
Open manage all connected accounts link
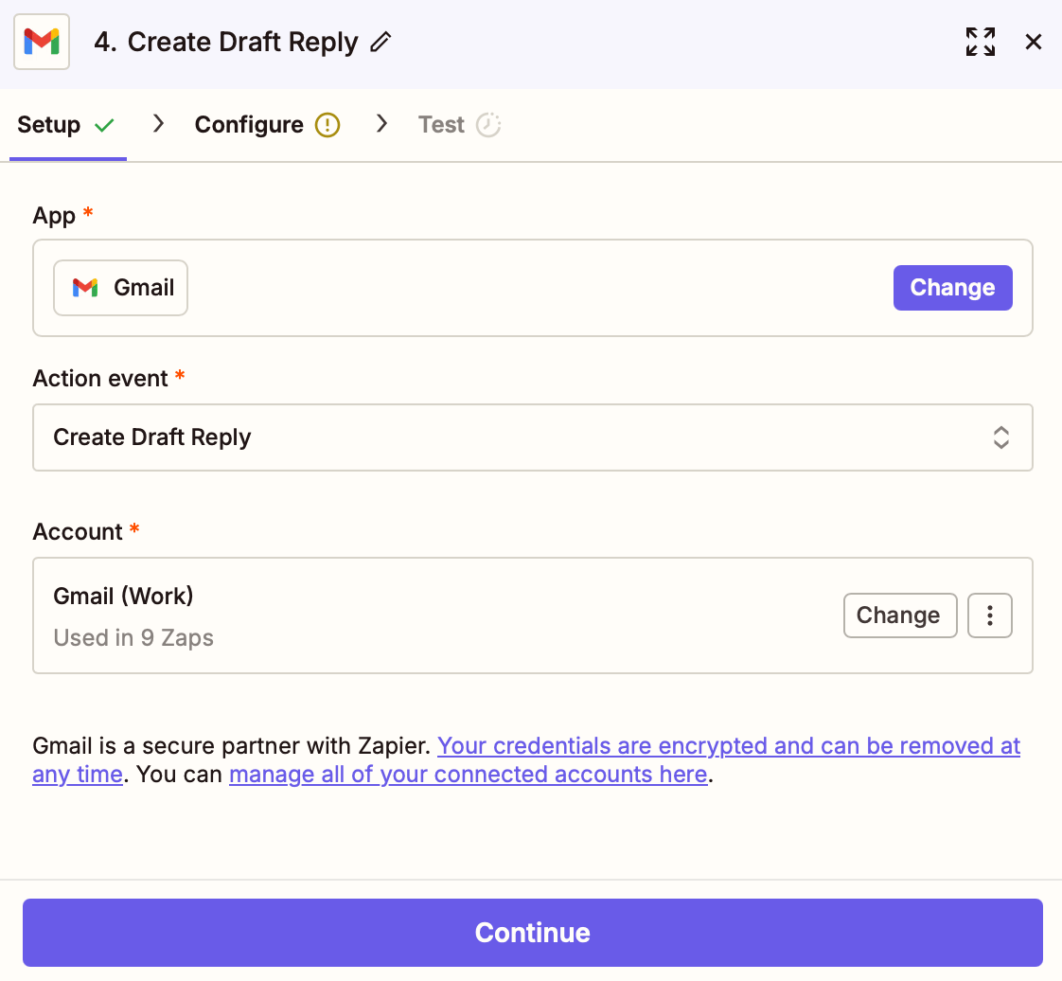pos(468,775)
